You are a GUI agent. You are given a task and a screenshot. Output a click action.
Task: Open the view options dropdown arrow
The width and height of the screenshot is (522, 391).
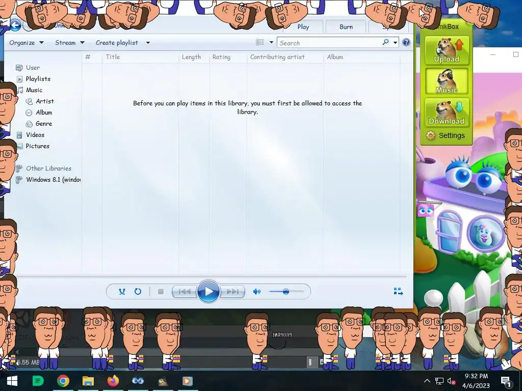coord(271,42)
